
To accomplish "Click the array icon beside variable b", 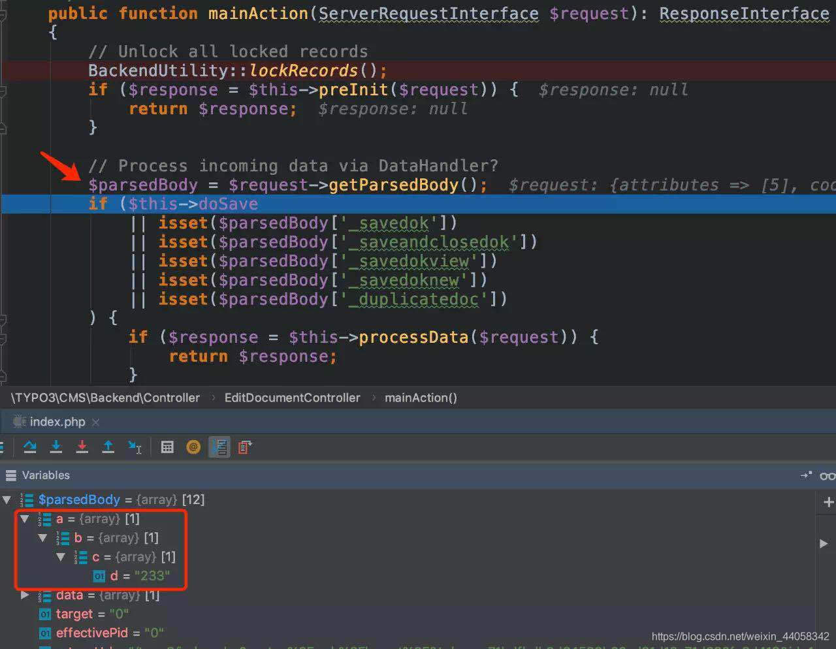I will tap(63, 538).
